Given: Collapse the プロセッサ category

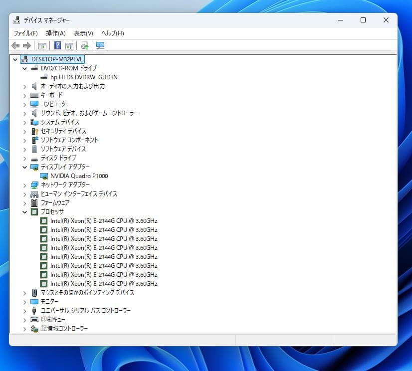Looking at the screenshot, I should pyautogui.click(x=24, y=211).
